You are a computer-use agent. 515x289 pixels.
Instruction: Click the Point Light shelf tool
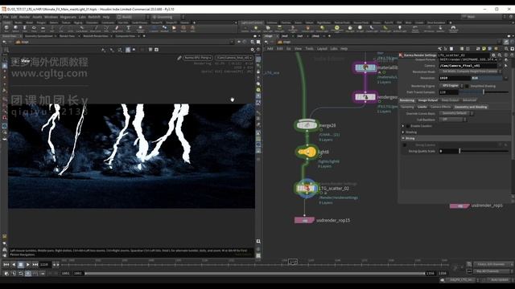pyautogui.click(x=256, y=30)
